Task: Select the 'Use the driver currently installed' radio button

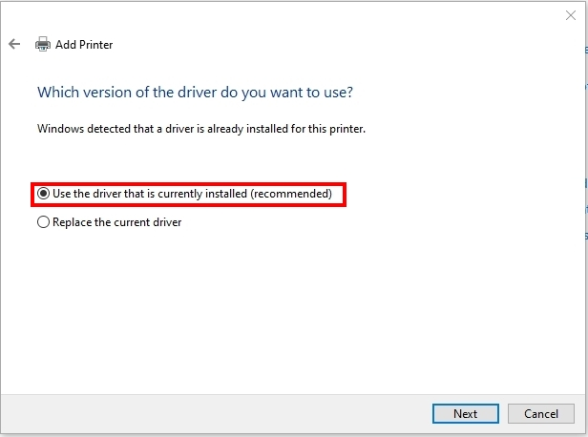Action: pos(43,194)
